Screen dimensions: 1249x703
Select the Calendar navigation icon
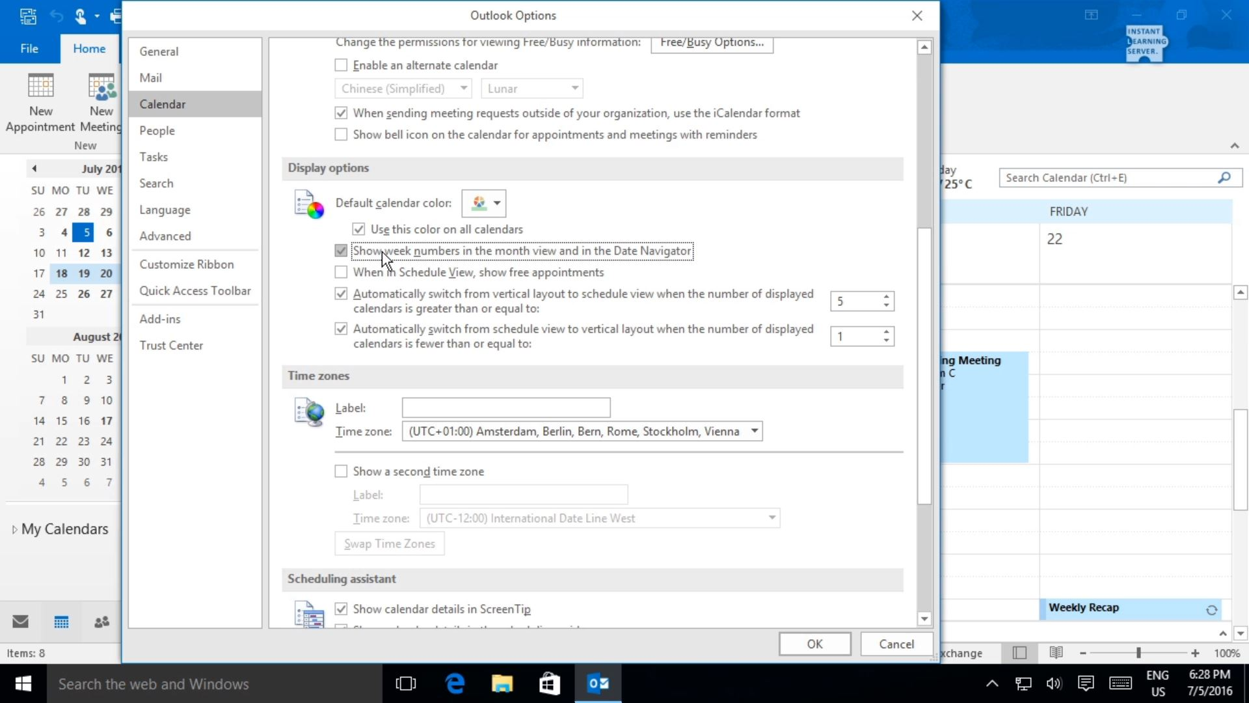60,622
